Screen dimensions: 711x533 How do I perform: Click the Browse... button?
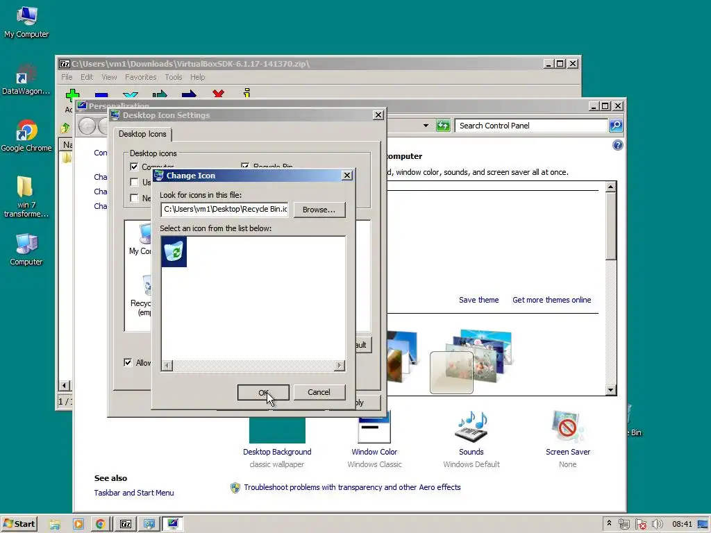tap(319, 210)
